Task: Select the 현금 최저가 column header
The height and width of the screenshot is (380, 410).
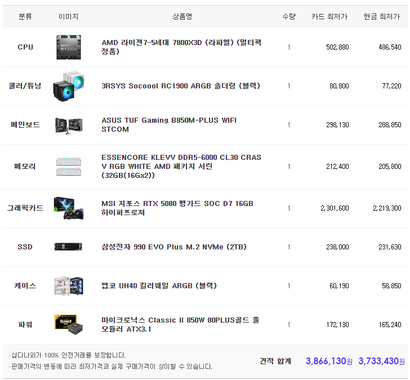Action: 382,16
